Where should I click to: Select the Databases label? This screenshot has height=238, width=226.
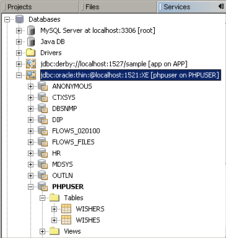pos(45,19)
